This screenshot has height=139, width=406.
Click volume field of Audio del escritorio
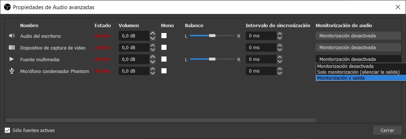[134, 36]
